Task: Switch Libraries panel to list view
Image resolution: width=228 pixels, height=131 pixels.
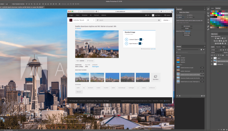Action: click(x=204, y=50)
